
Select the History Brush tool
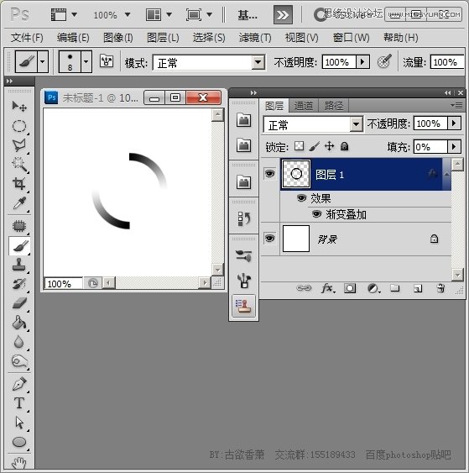pyautogui.click(x=19, y=284)
